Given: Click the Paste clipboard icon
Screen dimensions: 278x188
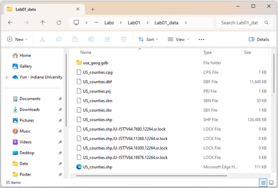Looking at the screenshot, I should pos(75,39).
